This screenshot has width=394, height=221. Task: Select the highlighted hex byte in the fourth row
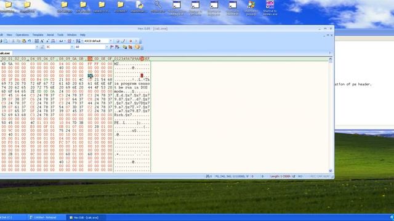tap(90, 76)
